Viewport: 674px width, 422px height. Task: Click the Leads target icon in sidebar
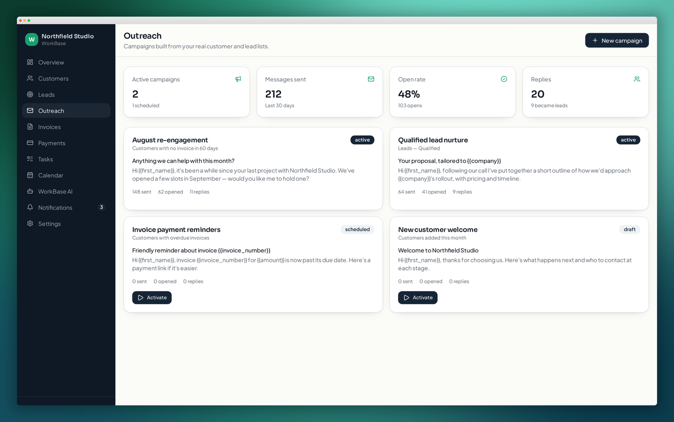pyautogui.click(x=30, y=94)
